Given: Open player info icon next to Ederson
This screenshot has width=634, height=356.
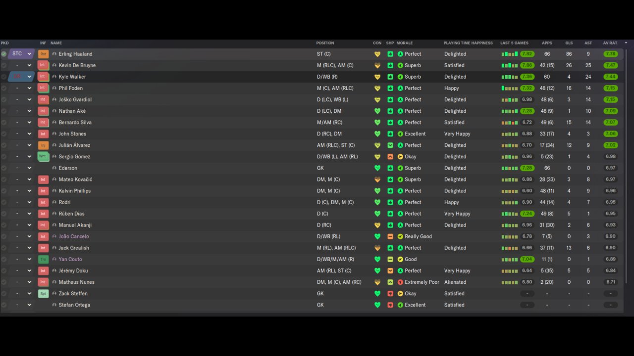Looking at the screenshot, I should pos(54,168).
